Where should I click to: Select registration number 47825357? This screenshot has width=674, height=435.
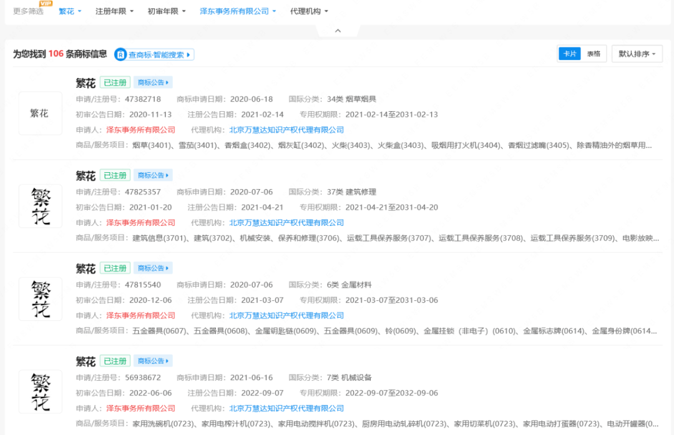pos(143,192)
